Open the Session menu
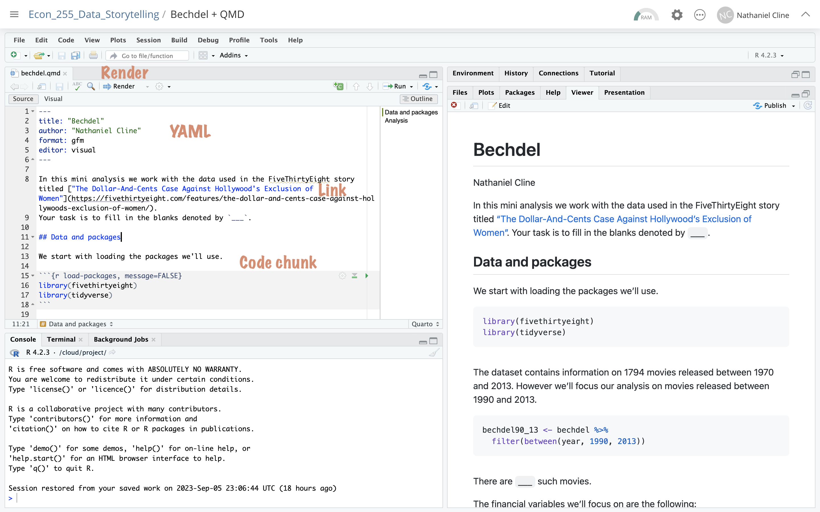Viewport: 820px width, 512px height. click(148, 40)
